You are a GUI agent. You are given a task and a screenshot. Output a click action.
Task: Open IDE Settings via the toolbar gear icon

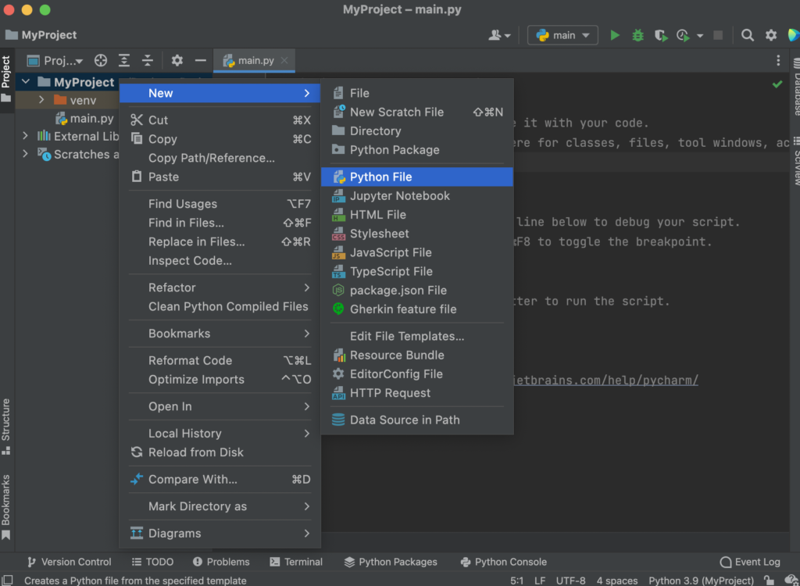770,35
